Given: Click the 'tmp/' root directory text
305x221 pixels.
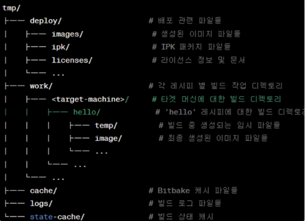Looking at the screenshot, I should (x=11, y=8).
